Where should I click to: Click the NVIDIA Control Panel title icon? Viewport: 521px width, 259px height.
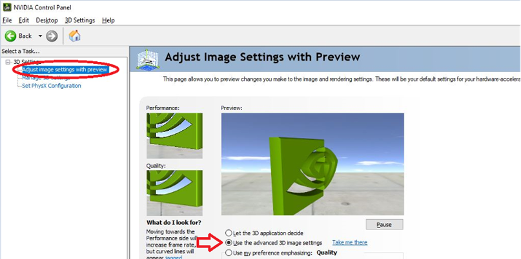pyautogui.click(x=6, y=7)
